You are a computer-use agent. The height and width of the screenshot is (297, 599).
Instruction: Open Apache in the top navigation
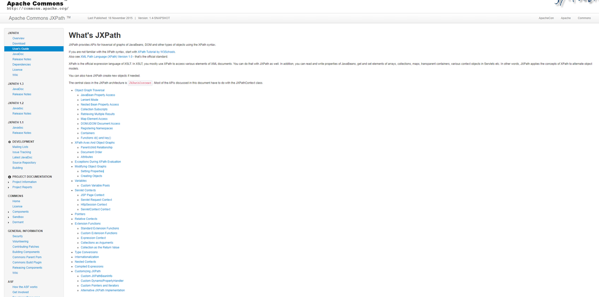(x=566, y=18)
